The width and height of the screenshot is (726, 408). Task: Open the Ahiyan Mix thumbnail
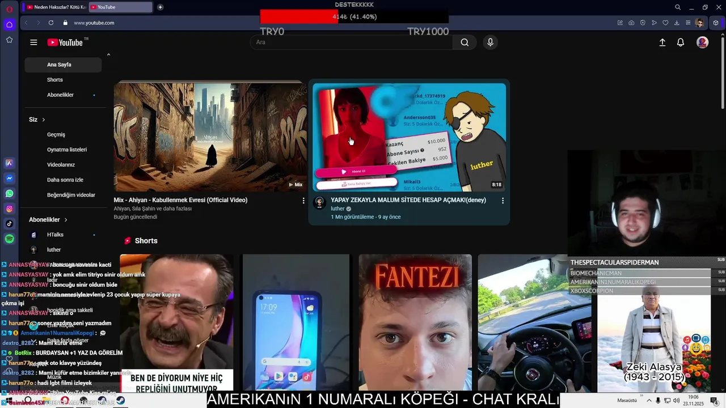[x=210, y=138]
